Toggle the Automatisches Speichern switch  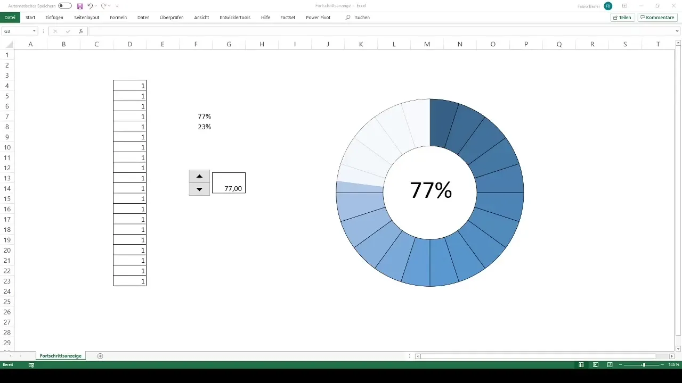pyautogui.click(x=64, y=5)
